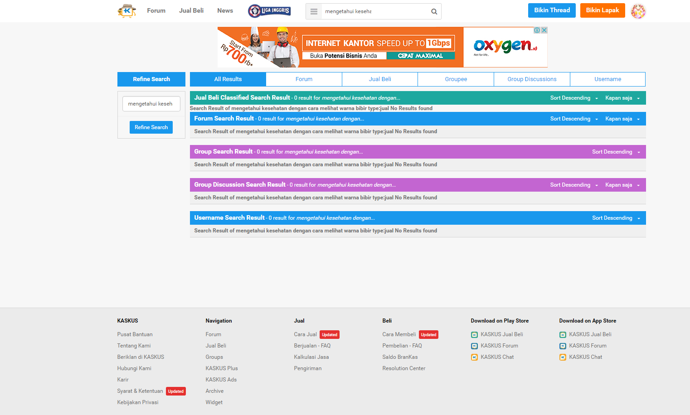The height and width of the screenshot is (415, 690).
Task: Focus the top search input field
Action: coord(374,11)
